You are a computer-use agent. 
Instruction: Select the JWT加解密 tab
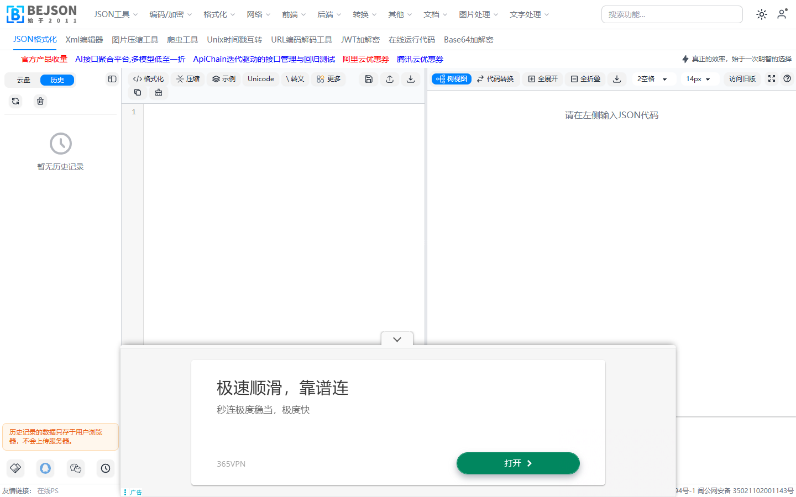(x=360, y=40)
